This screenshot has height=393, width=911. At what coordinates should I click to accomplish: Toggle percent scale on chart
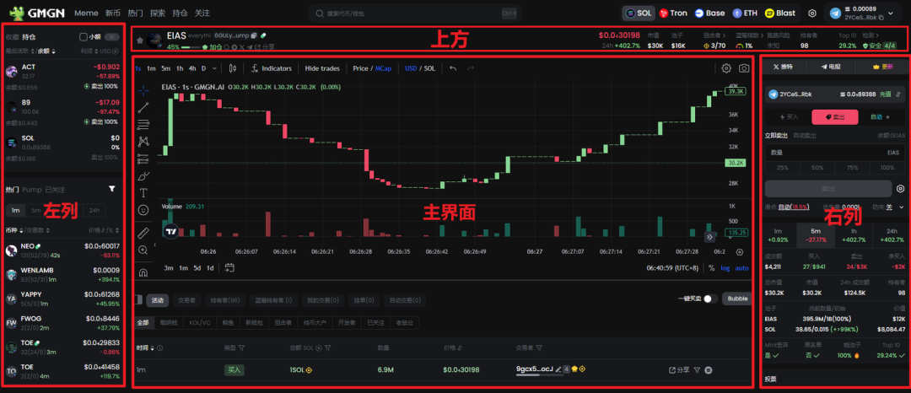pyautogui.click(x=712, y=268)
